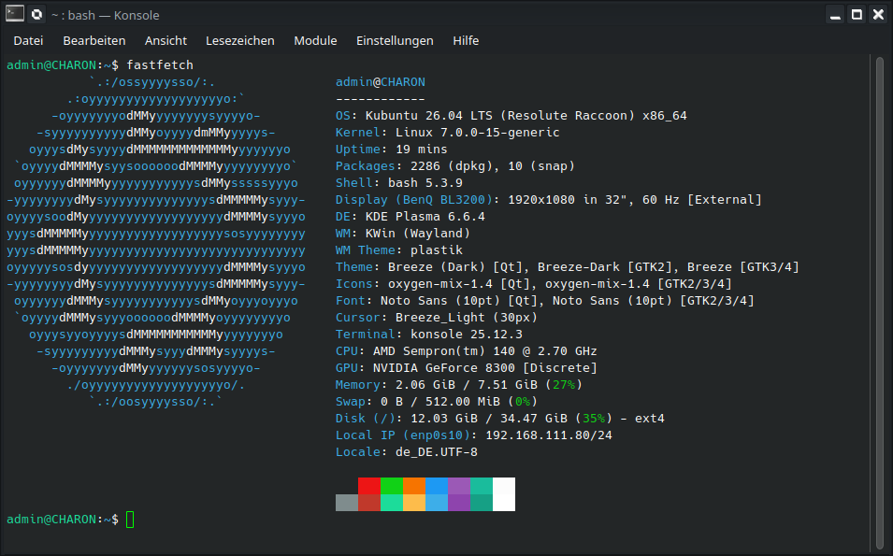This screenshot has height=556, width=893.
Task: Click 'Breeze-Dark [GTK2]' in Theme line
Action: (608, 267)
